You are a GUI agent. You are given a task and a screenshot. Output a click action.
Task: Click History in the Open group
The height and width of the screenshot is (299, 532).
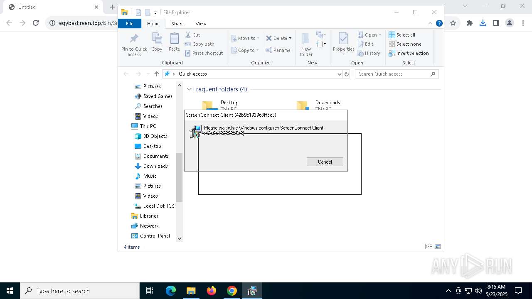click(x=369, y=53)
